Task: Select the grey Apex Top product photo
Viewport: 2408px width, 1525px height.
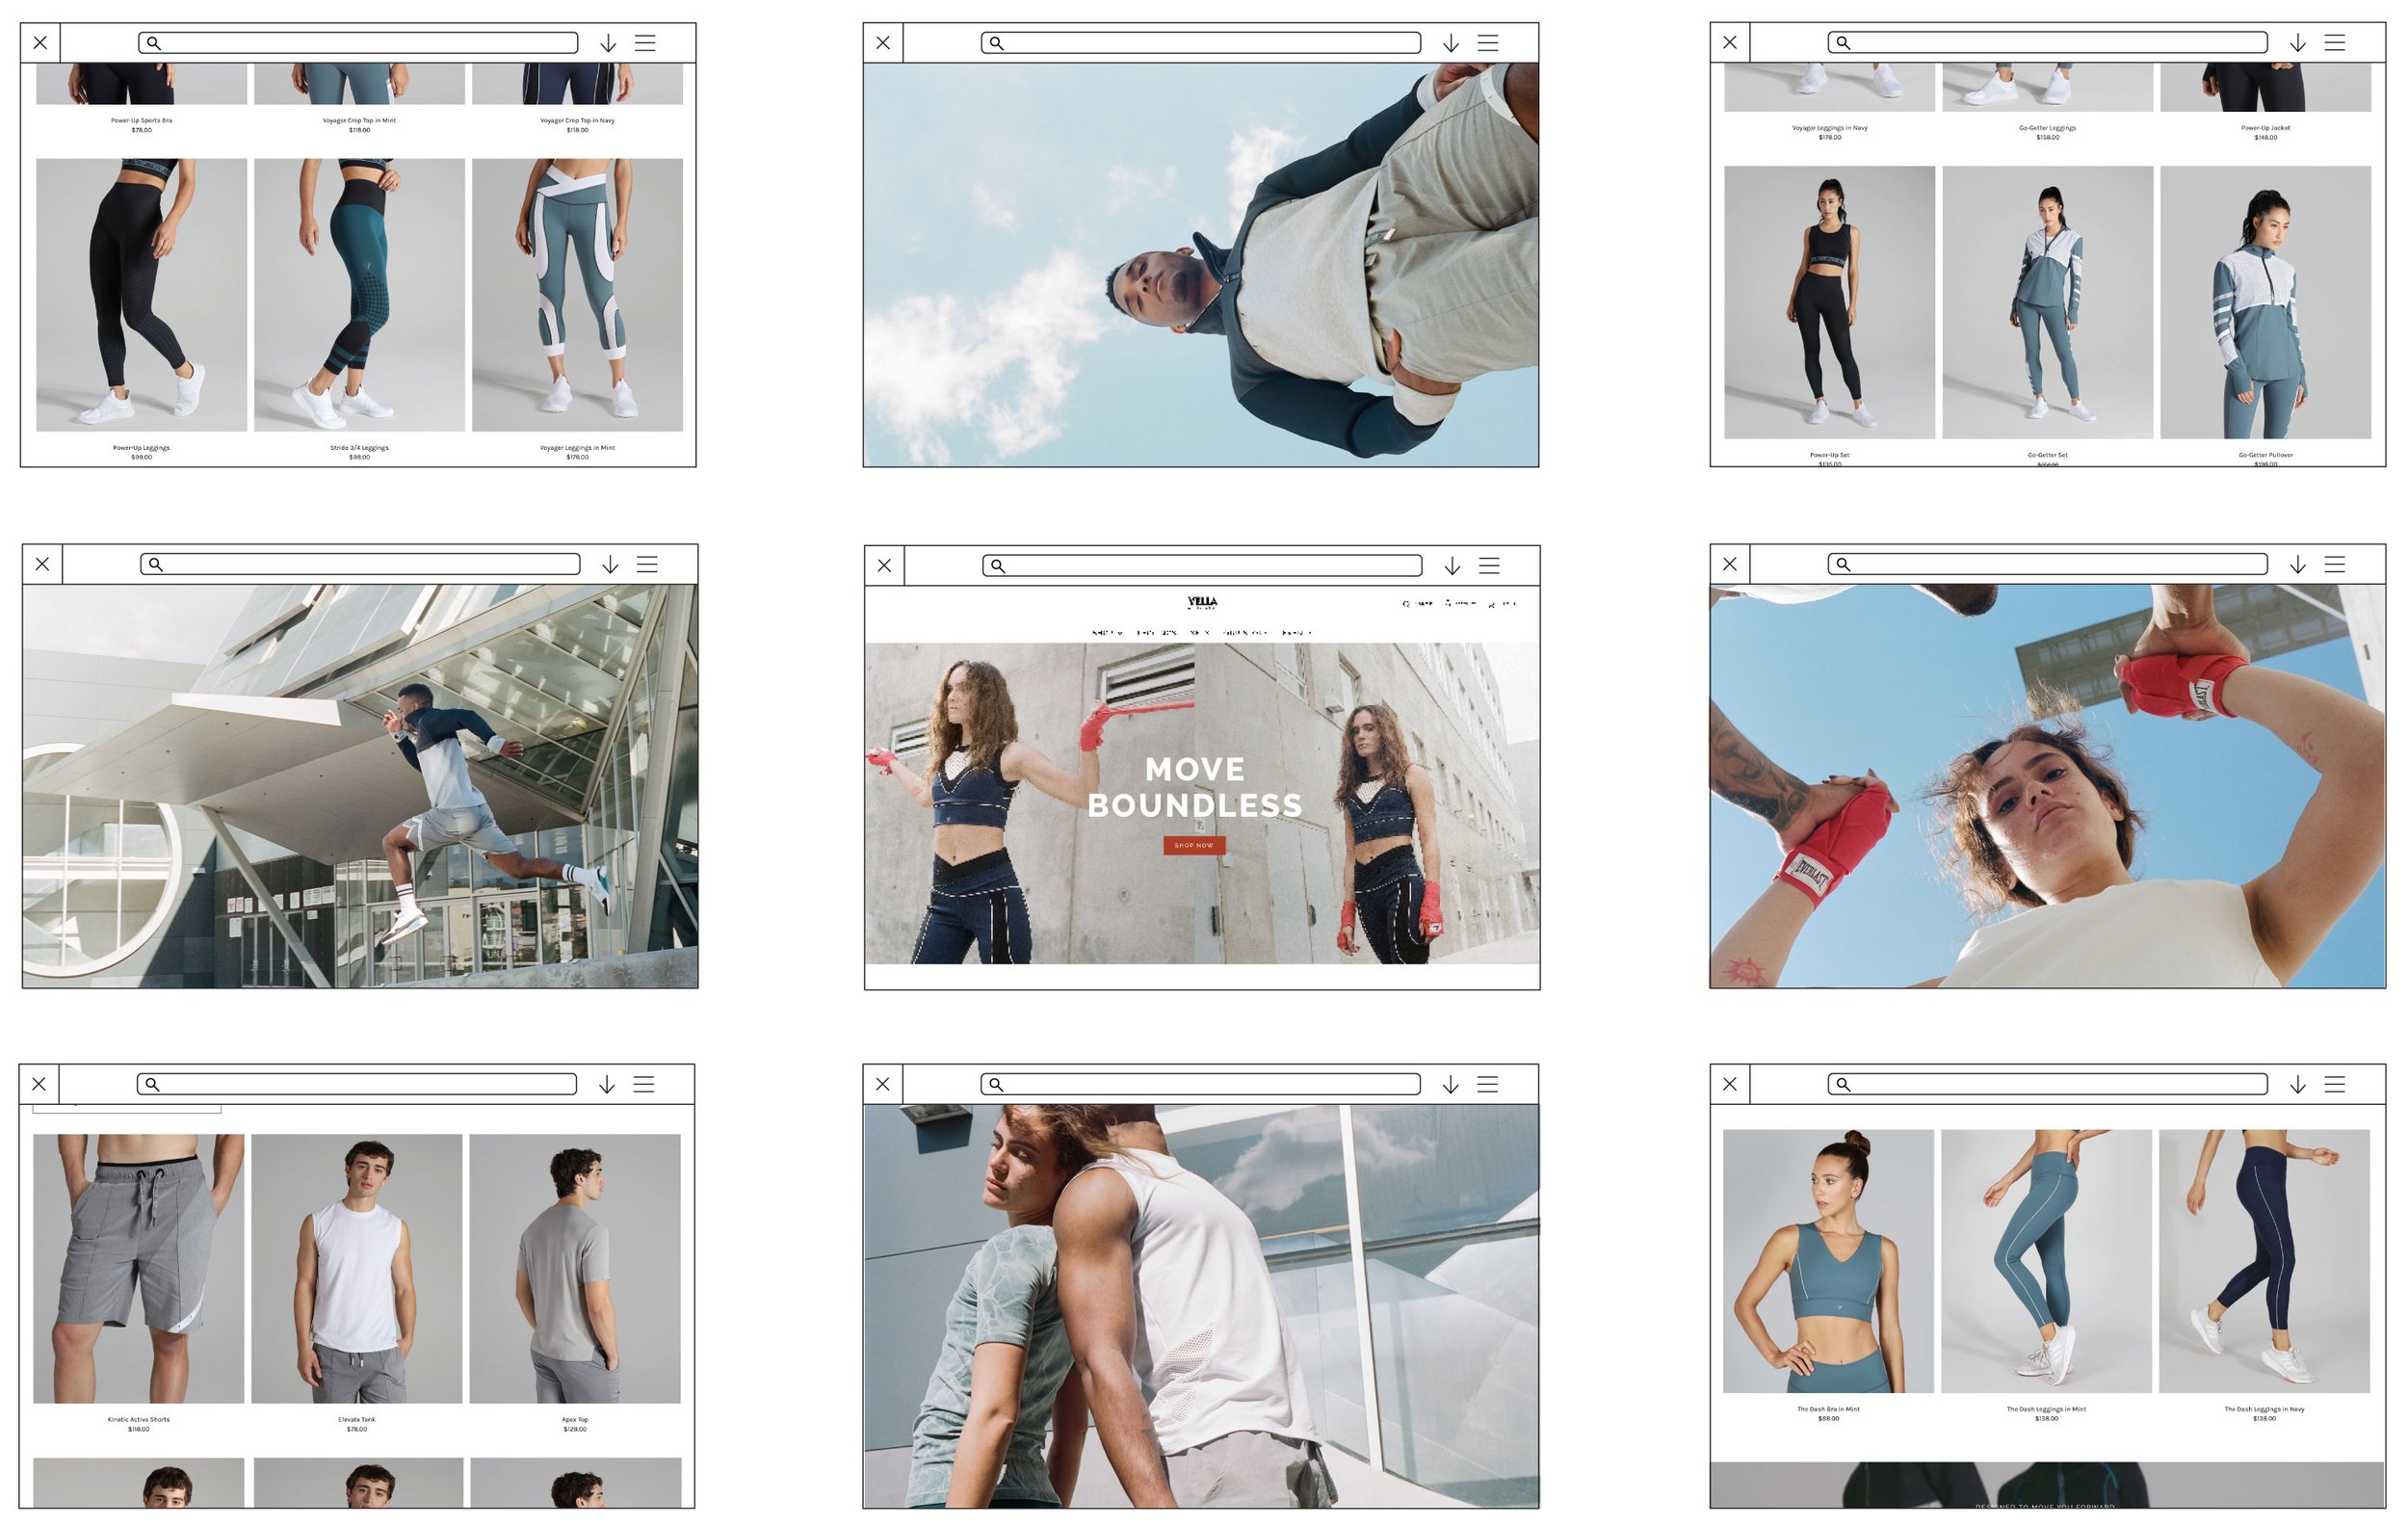Action: [575, 1269]
